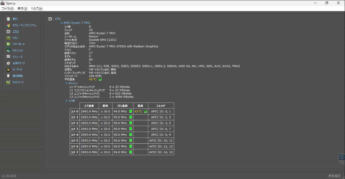345x179 pixels.
Task: Open the ファイル(F) menu
Action: 8,9
